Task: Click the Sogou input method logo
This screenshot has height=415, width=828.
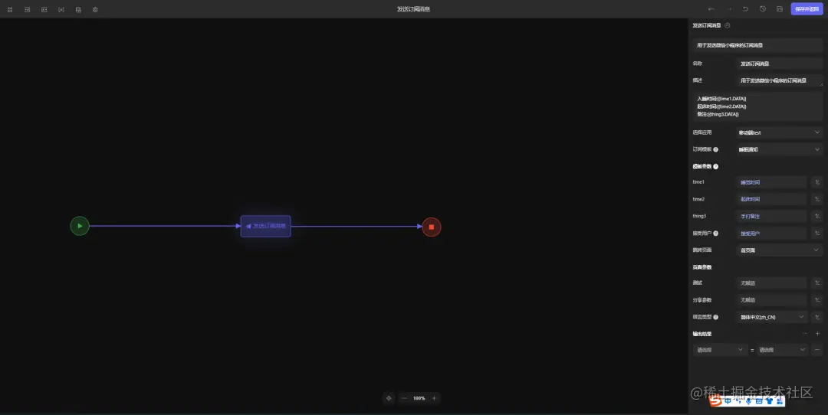Action: click(716, 401)
